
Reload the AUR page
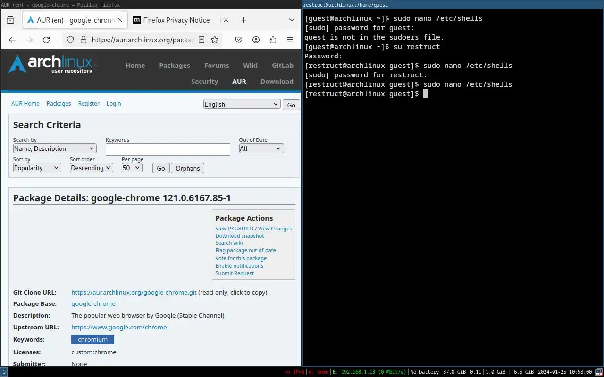(46, 40)
